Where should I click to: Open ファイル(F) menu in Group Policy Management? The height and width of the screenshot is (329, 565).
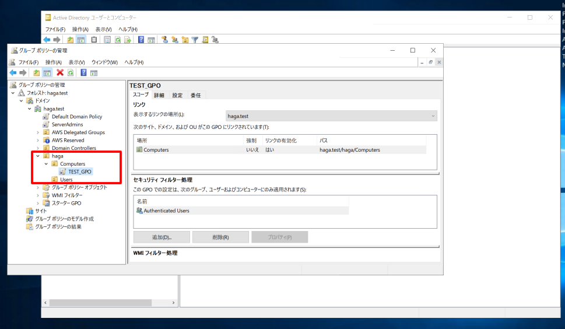point(29,62)
